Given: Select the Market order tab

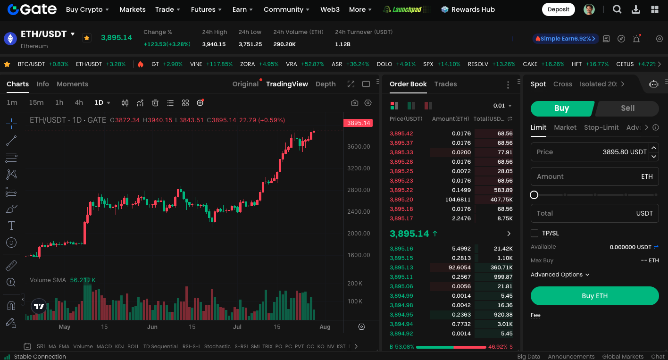Looking at the screenshot, I should pyautogui.click(x=565, y=127).
